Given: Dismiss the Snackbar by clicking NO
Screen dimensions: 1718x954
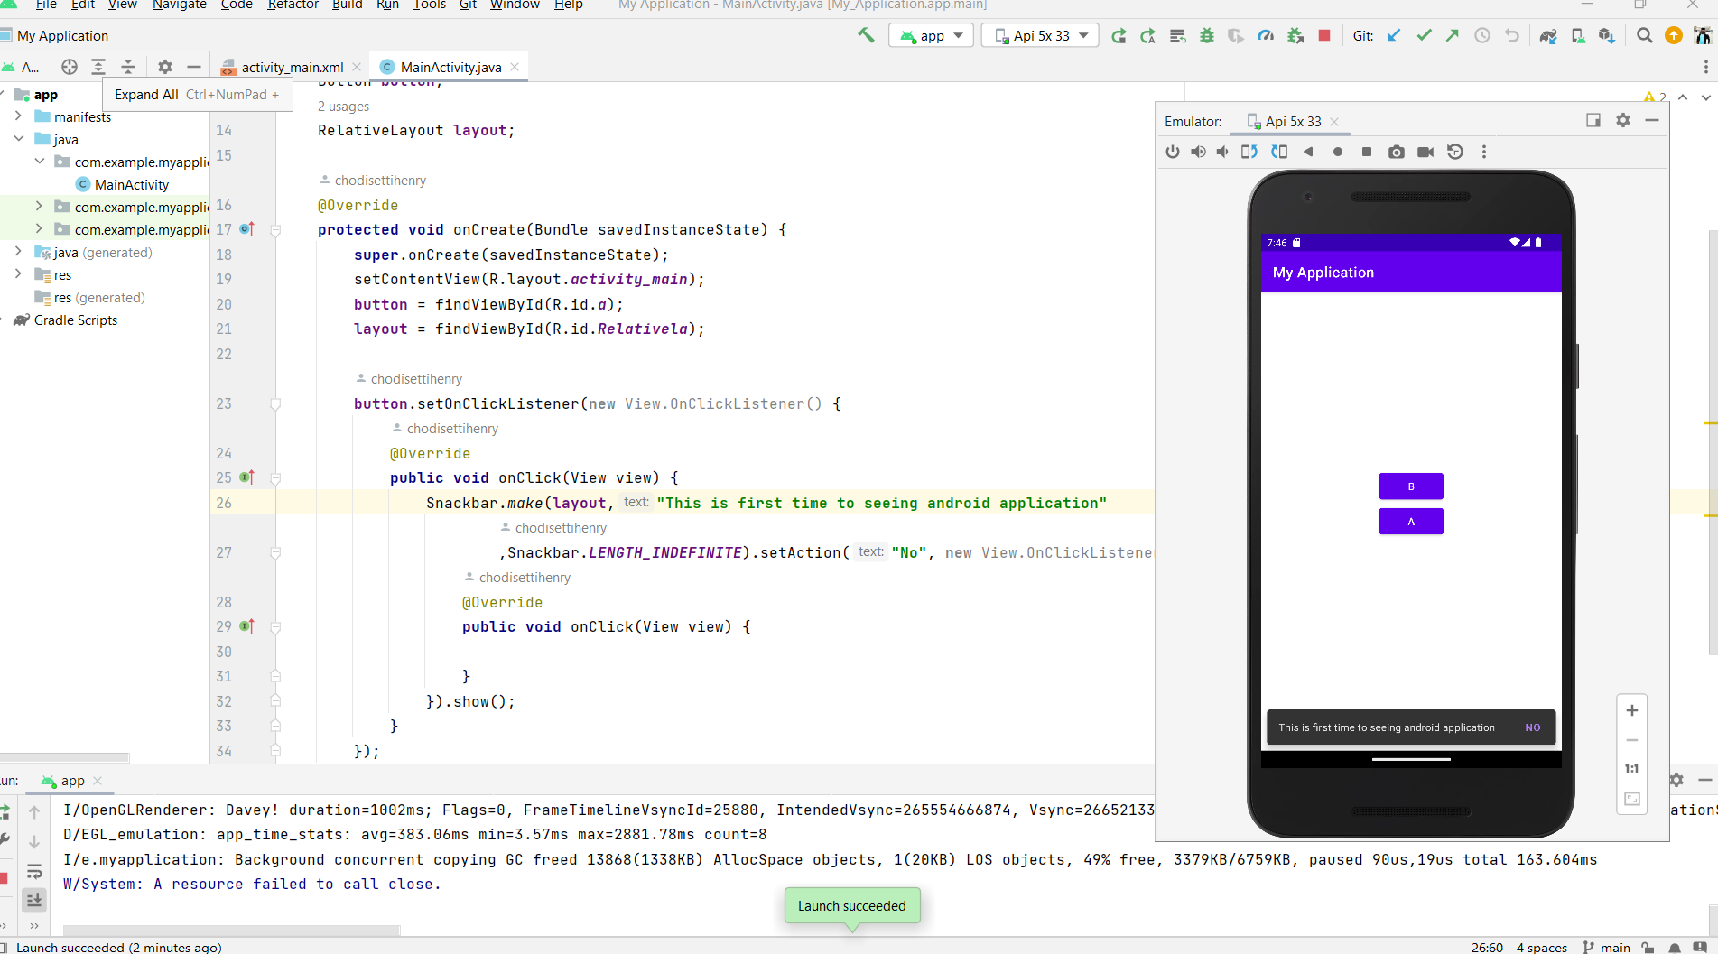Looking at the screenshot, I should coord(1532,727).
